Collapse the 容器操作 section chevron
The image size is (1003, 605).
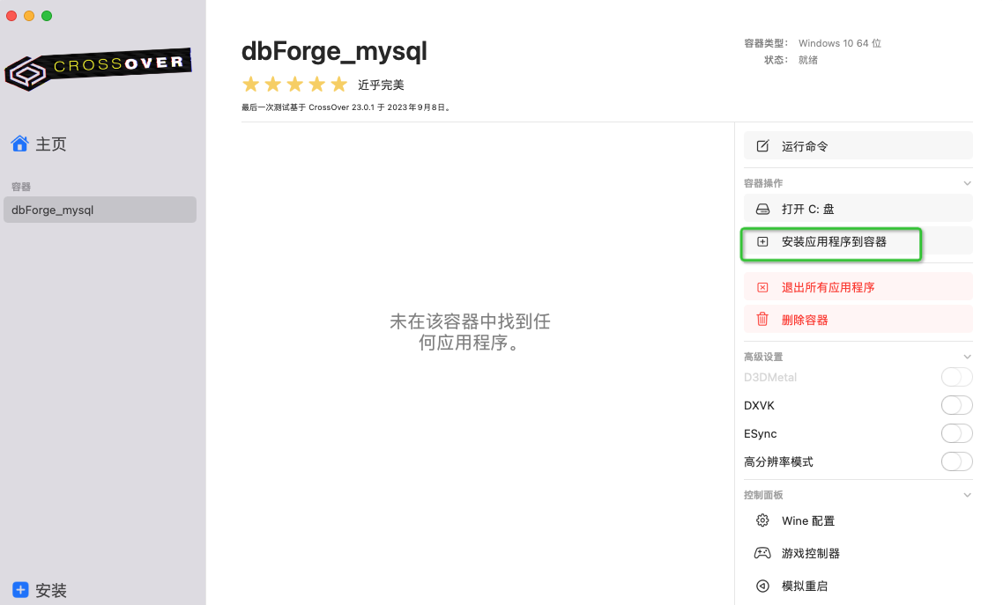pyautogui.click(x=967, y=183)
